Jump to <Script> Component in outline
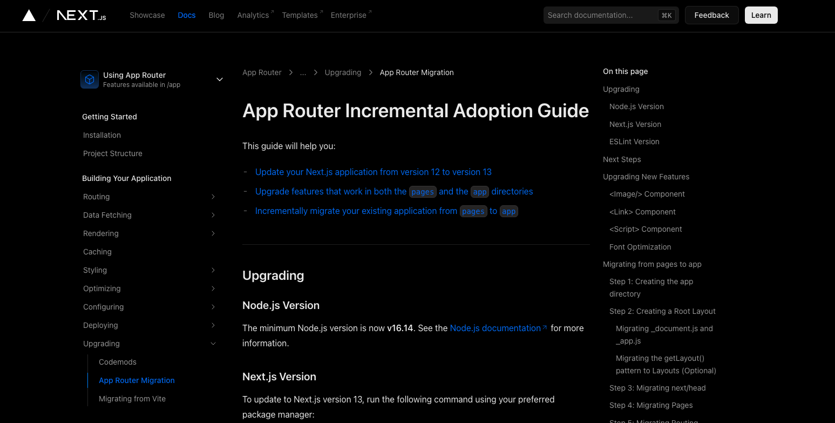 coord(646,229)
